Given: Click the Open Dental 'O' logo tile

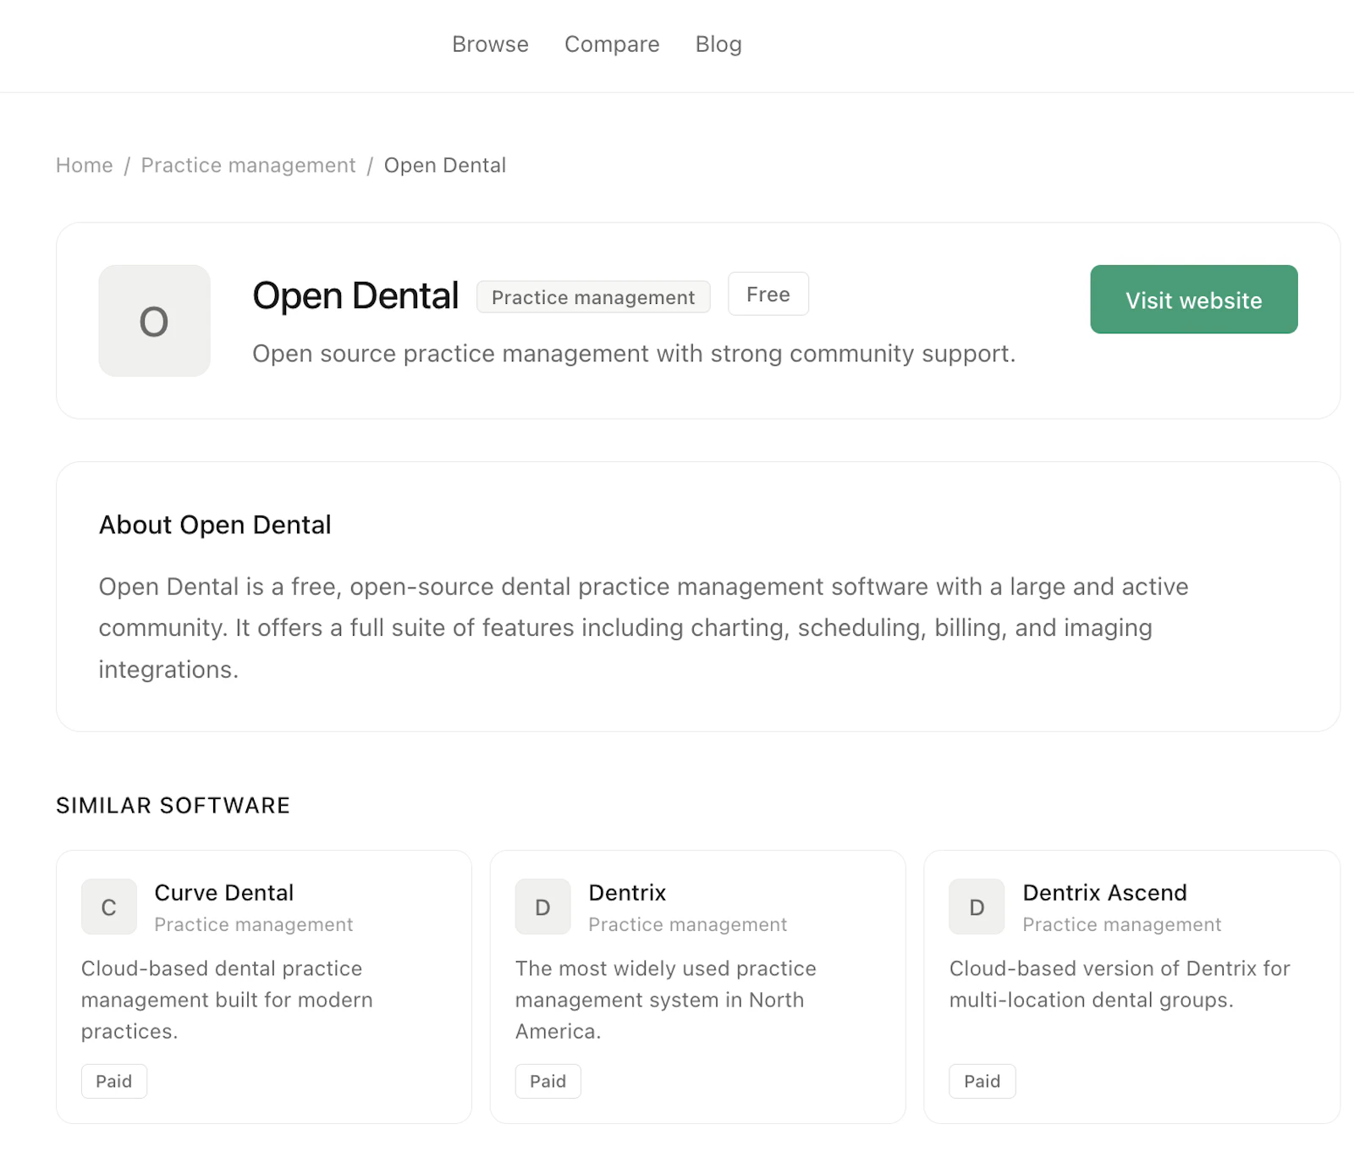Looking at the screenshot, I should 154,321.
